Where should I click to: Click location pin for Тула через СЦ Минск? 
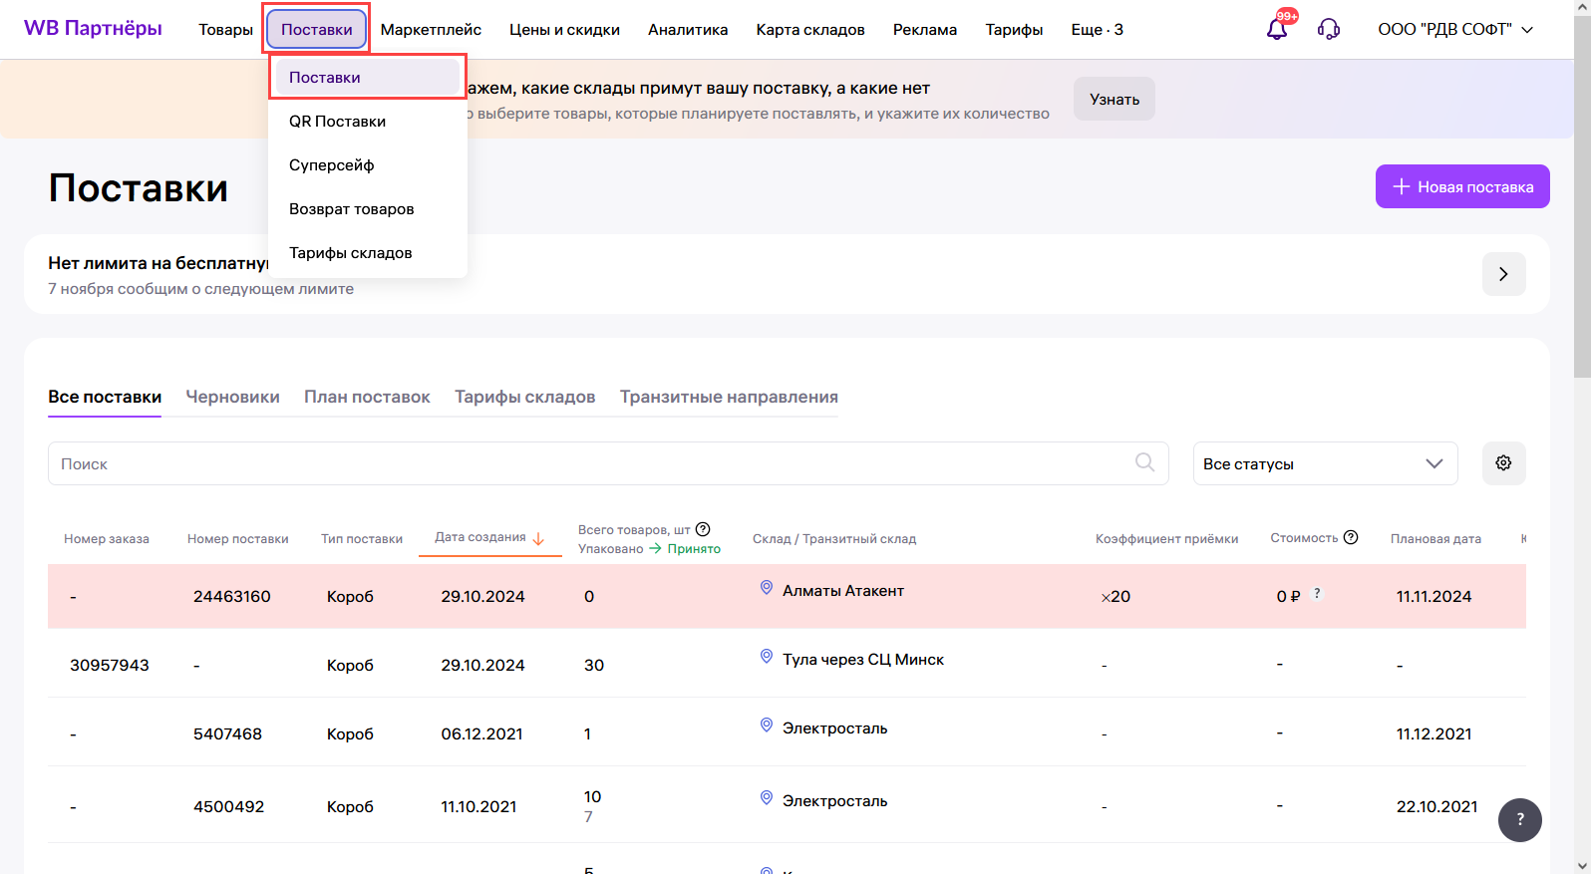tap(767, 657)
